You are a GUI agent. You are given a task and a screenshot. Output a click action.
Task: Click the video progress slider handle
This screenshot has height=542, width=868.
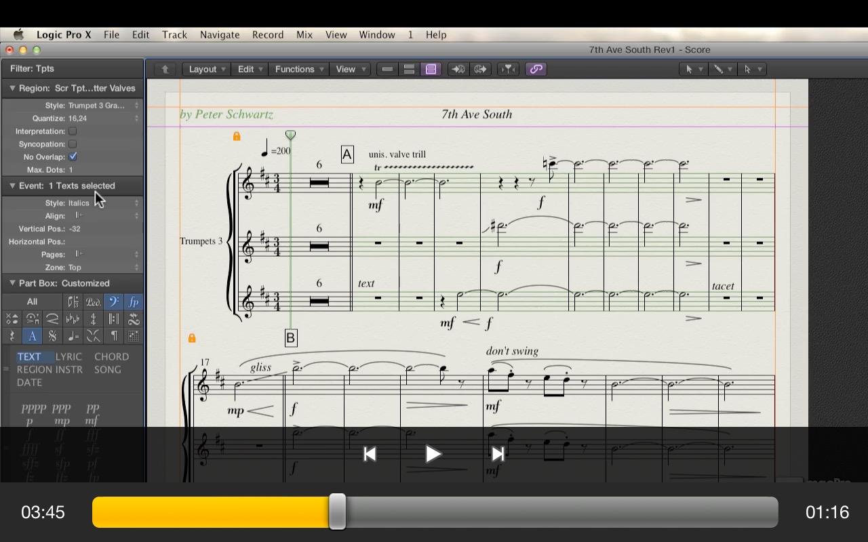pos(337,512)
